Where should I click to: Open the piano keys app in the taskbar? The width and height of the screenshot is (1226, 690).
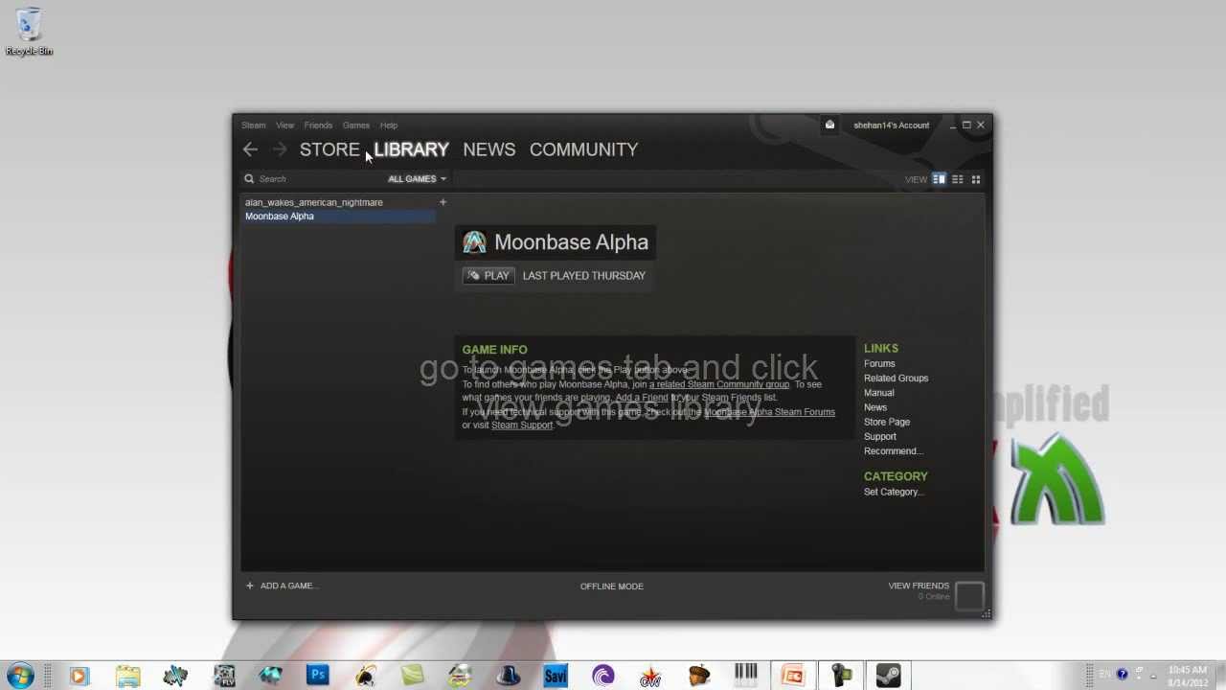[x=745, y=675]
